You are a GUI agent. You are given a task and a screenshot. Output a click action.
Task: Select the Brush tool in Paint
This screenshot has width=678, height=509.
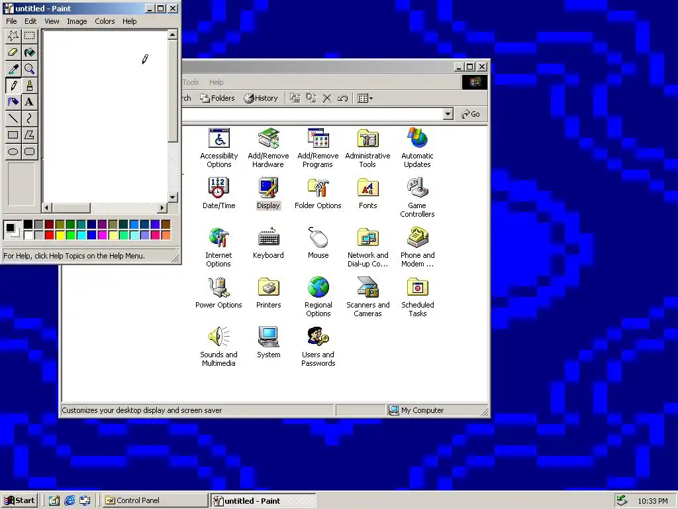(29, 85)
